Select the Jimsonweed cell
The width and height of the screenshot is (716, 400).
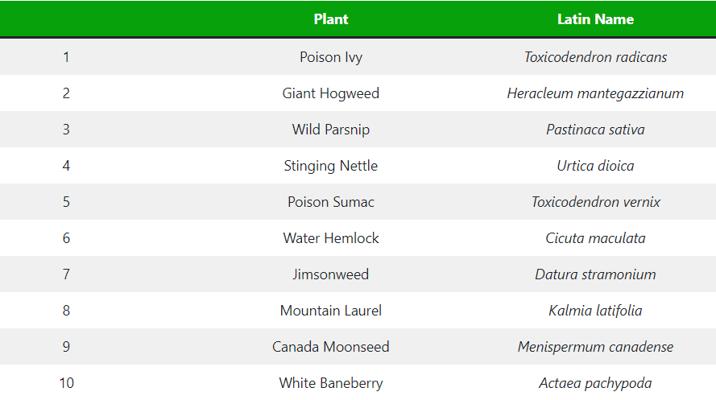(x=330, y=274)
